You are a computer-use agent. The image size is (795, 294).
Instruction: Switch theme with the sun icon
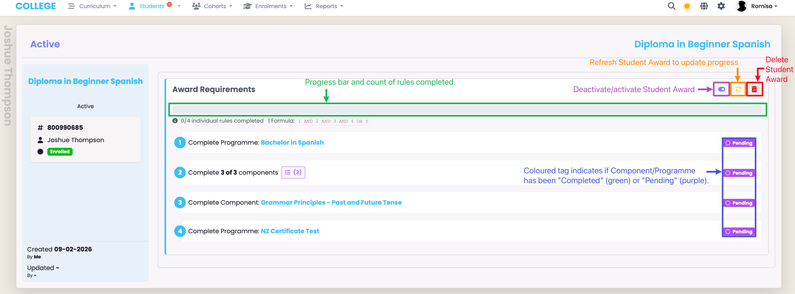[687, 6]
